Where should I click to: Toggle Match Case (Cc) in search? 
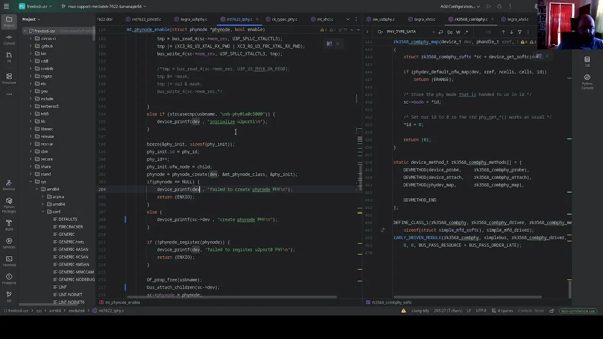(450, 32)
